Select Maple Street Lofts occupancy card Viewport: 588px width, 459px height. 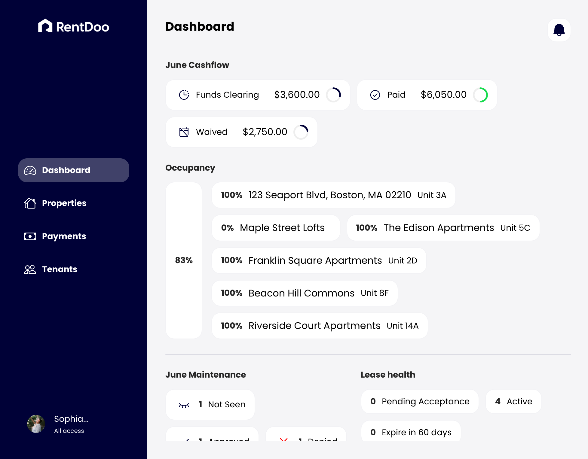(x=276, y=228)
